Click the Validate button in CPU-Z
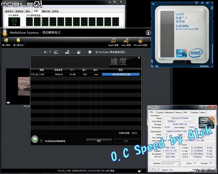The width and height of the screenshot is (218, 174). point(195,170)
